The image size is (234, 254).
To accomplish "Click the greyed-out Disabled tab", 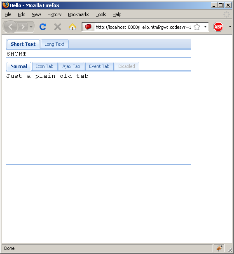I will pos(126,66).
